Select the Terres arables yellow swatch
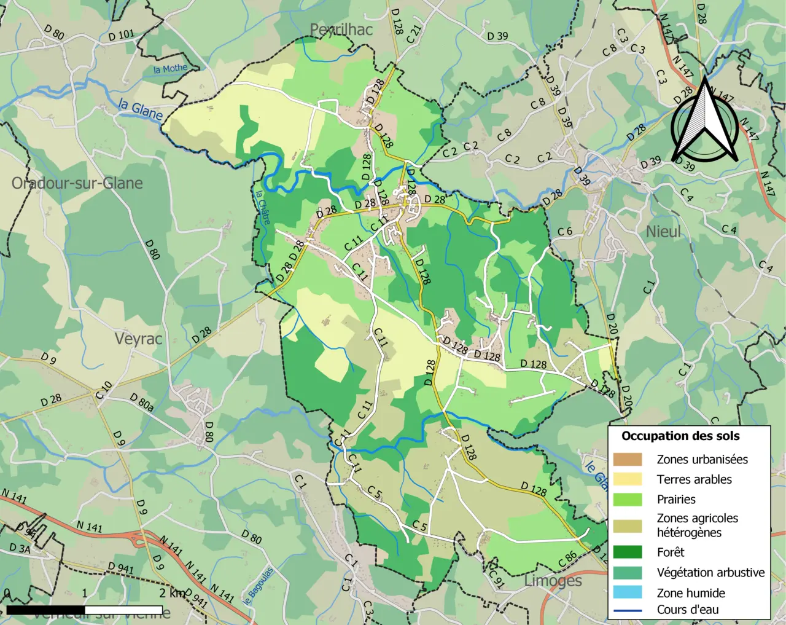Image resolution: width=786 pixels, height=625 pixels. point(627,479)
